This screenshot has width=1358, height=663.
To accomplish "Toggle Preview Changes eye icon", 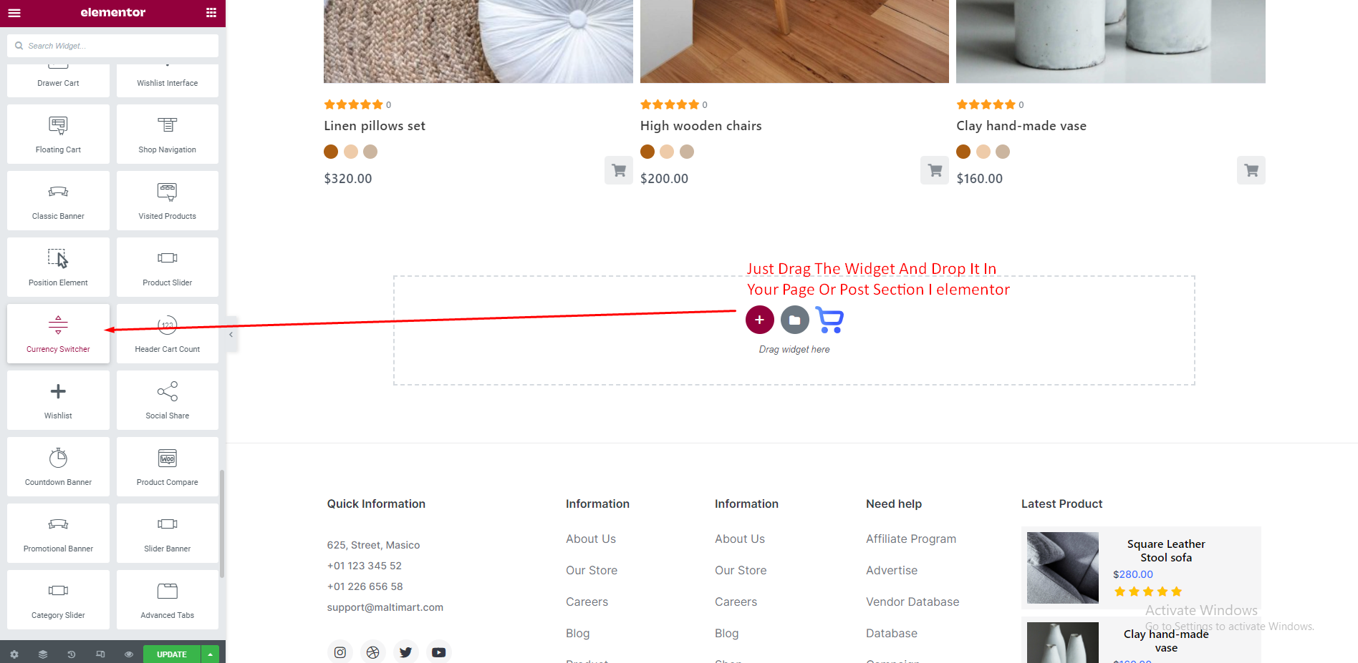I will coord(129,654).
